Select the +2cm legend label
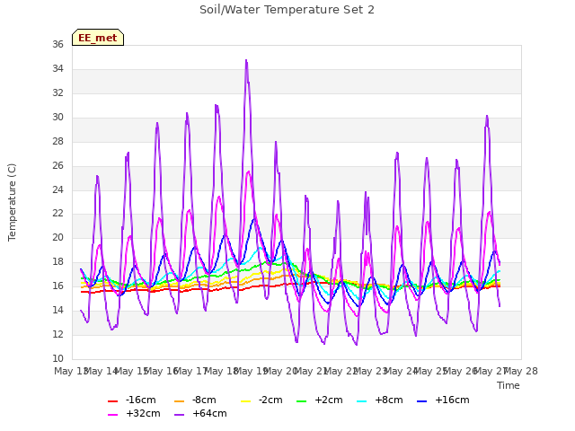This screenshot has width=575, height=431. pos(329,400)
